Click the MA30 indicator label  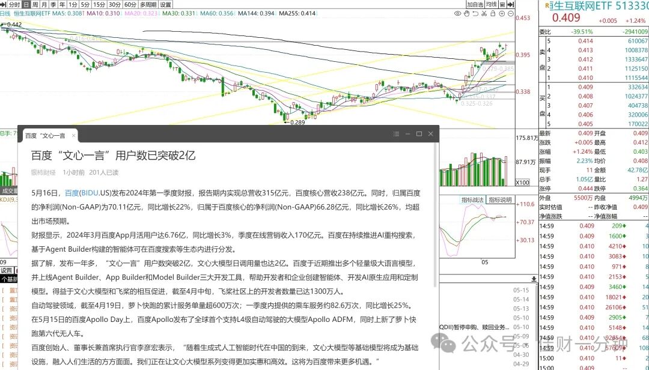point(179,14)
